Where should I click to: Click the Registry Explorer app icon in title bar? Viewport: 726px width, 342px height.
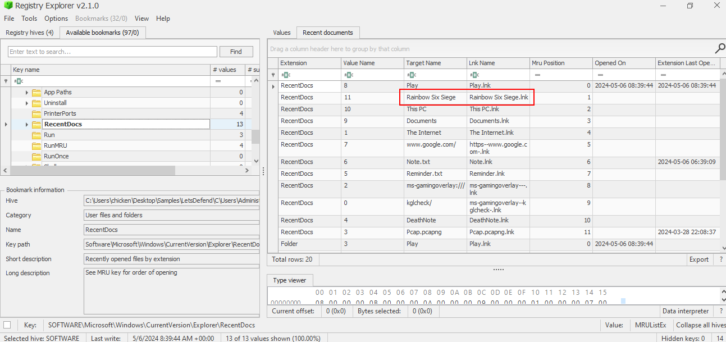tap(7, 6)
